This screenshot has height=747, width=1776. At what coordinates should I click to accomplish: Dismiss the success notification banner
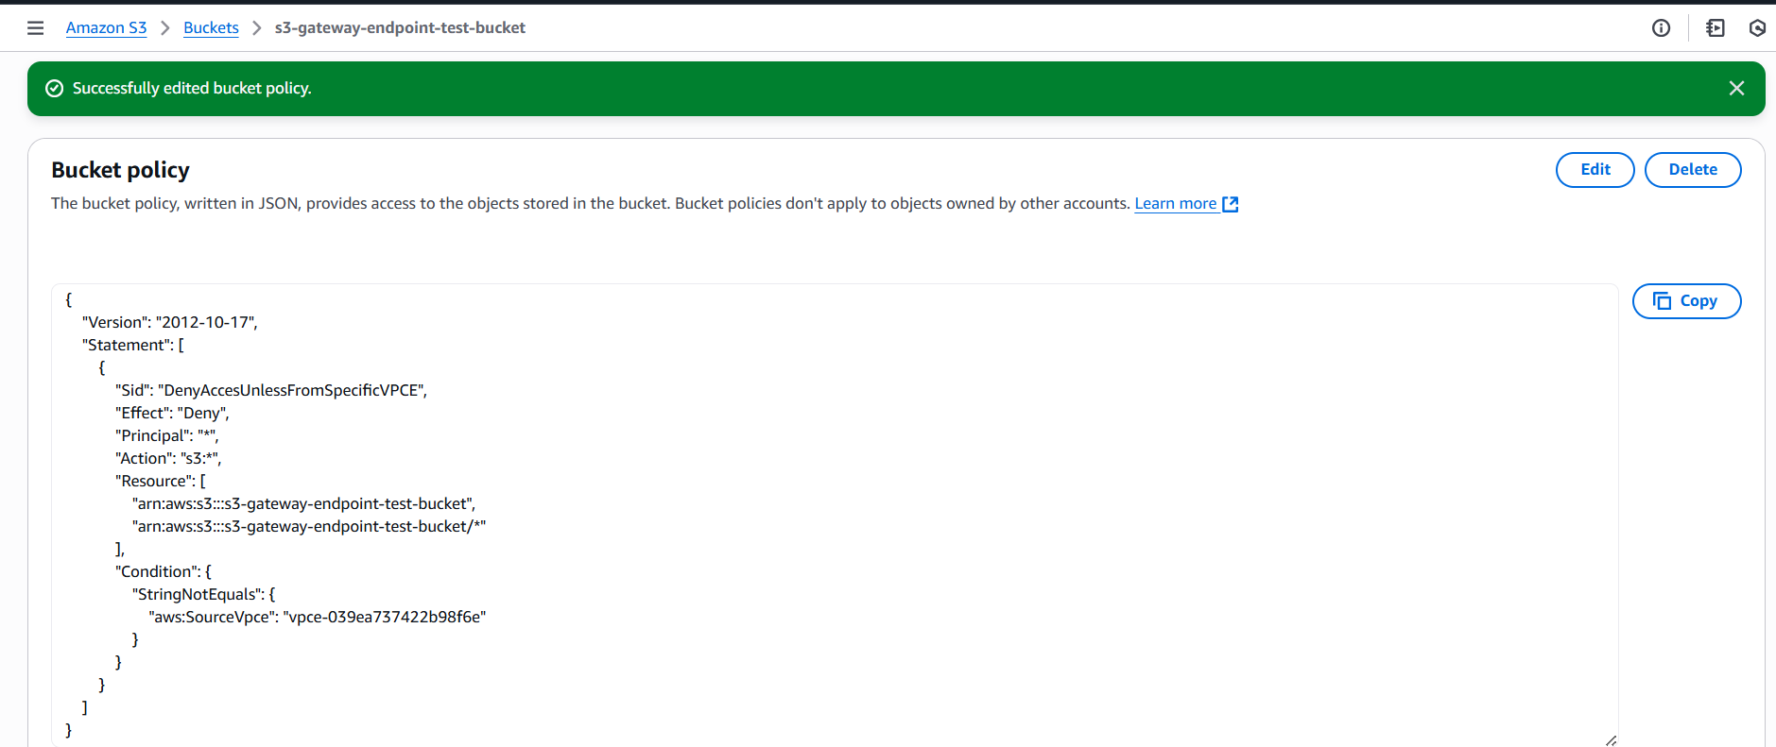point(1736,88)
